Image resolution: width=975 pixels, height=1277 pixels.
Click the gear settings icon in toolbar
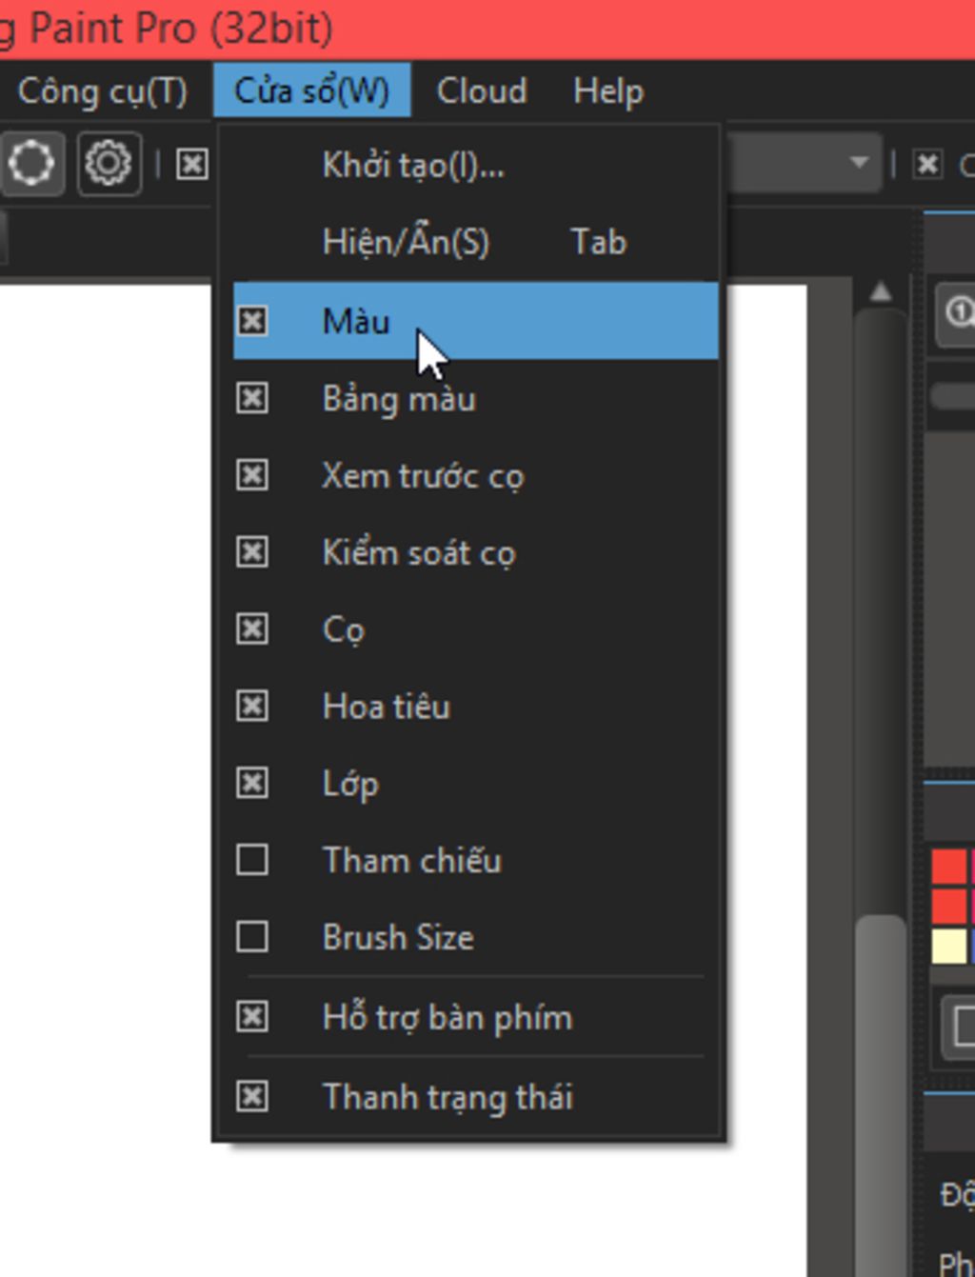[109, 164]
